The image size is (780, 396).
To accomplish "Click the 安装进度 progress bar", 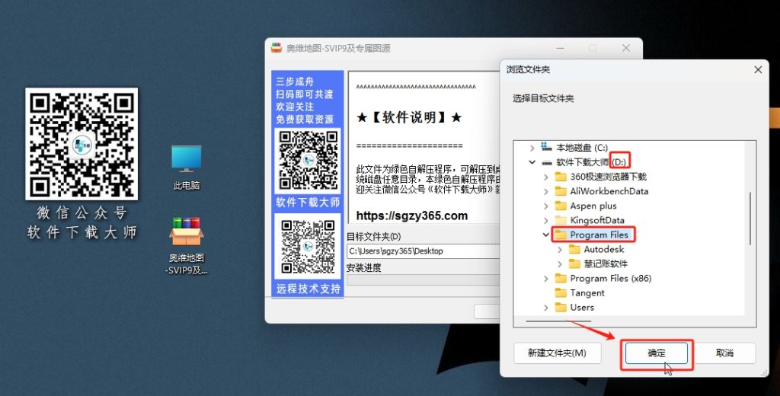I will pos(423,280).
